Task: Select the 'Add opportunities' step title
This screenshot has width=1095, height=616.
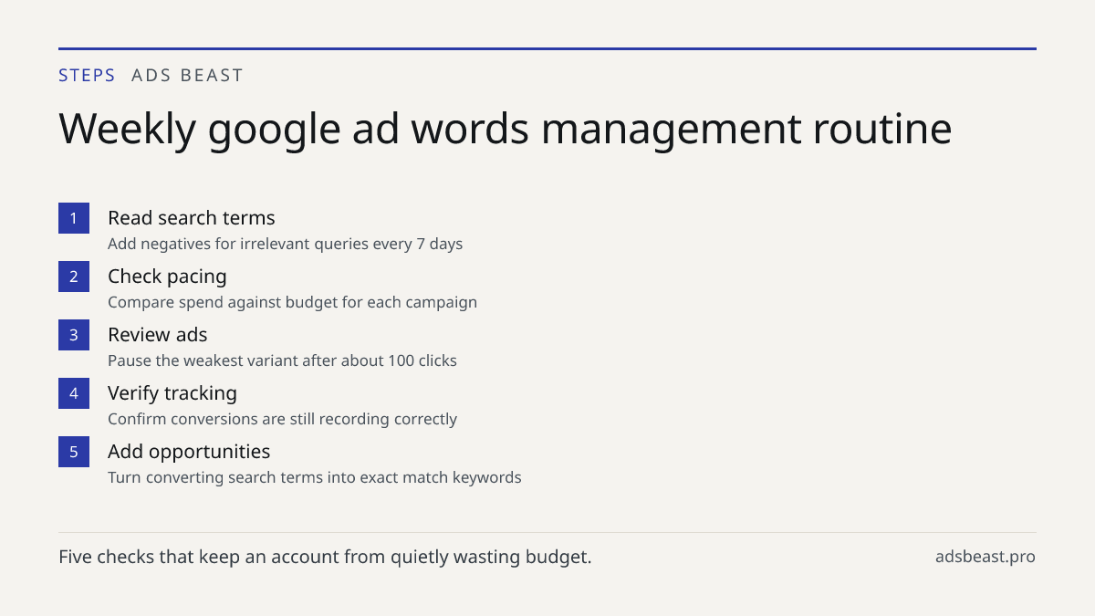Action: click(189, 452)
